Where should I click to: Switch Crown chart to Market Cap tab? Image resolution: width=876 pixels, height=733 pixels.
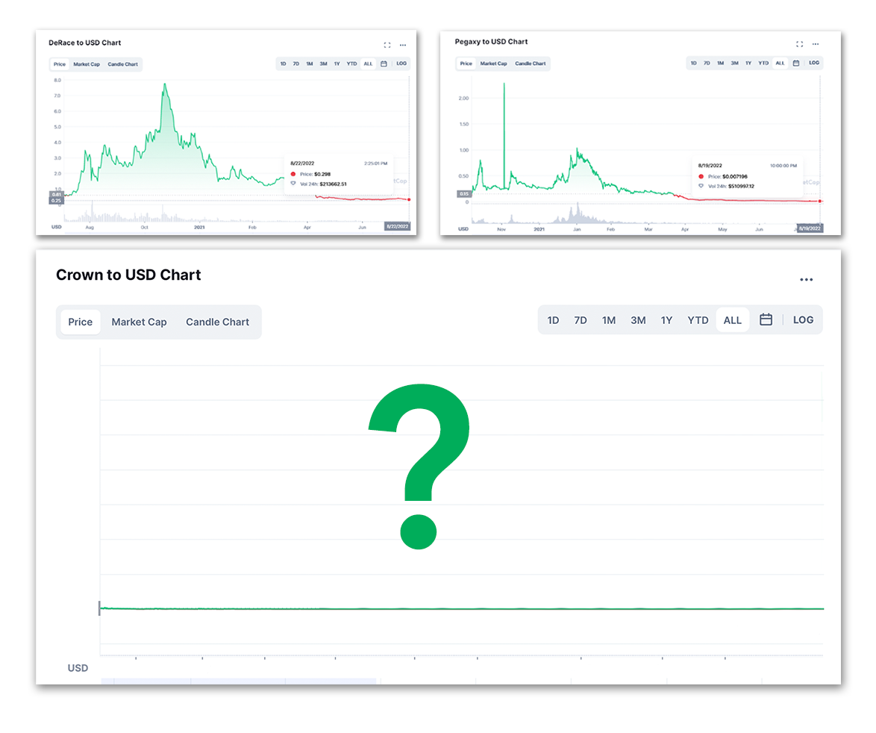(x=139, y=322)
